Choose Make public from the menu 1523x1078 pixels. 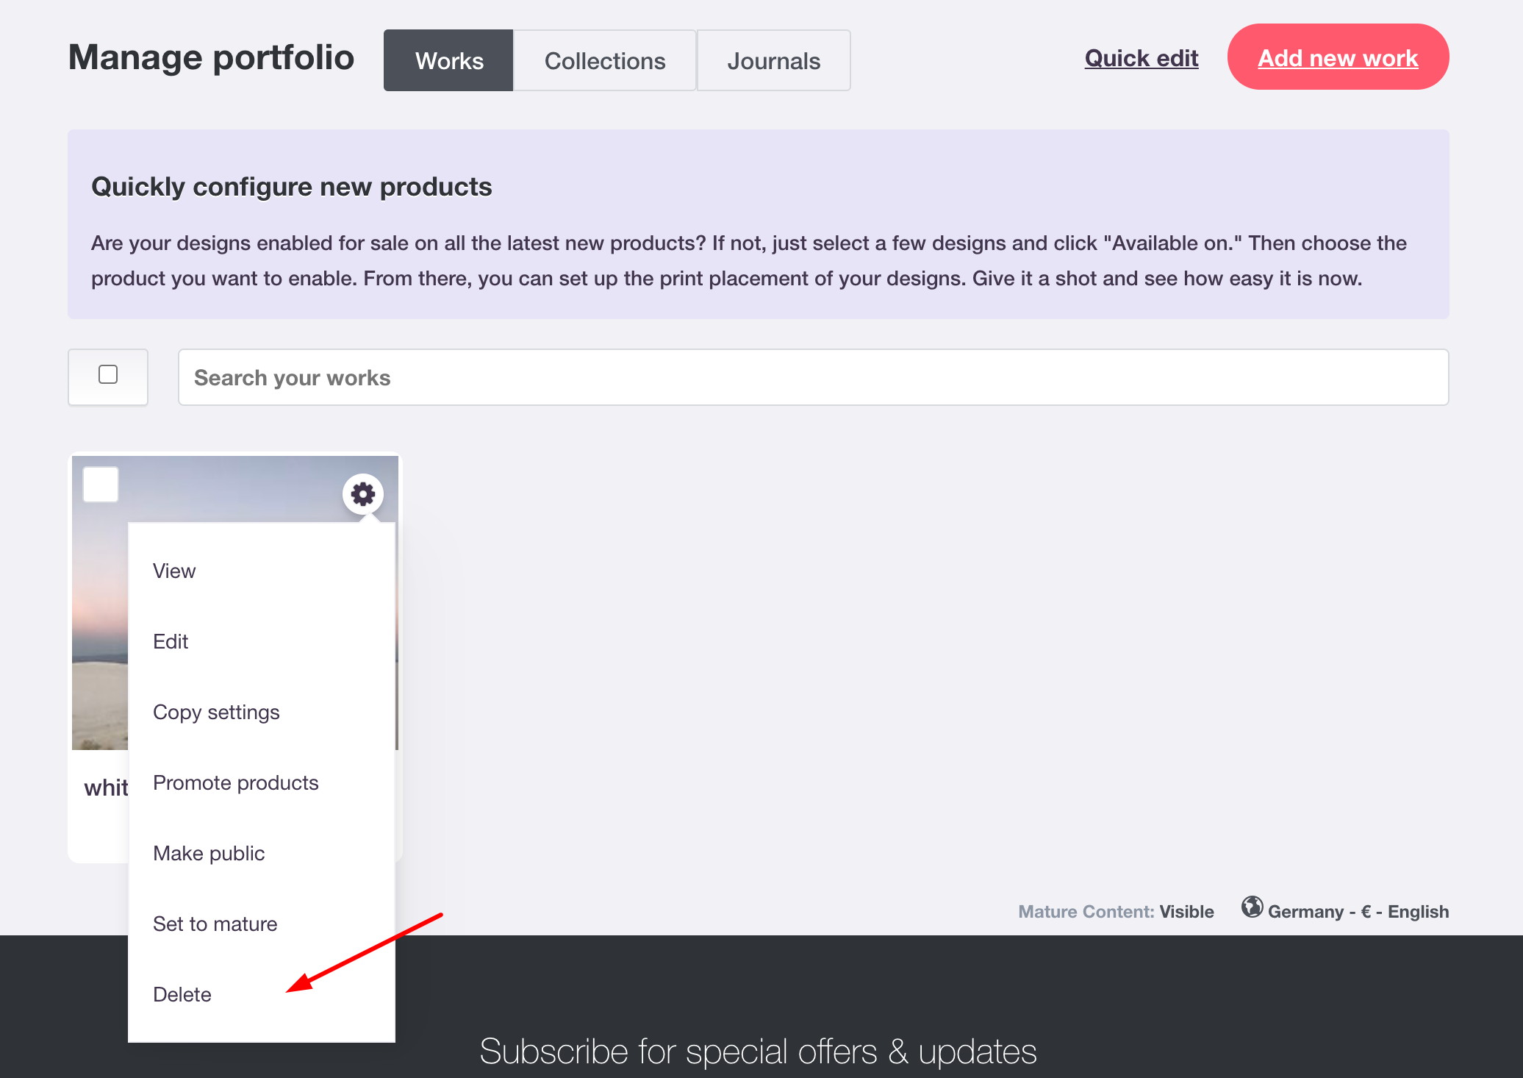pyautogui.click(x=209, y=853)
